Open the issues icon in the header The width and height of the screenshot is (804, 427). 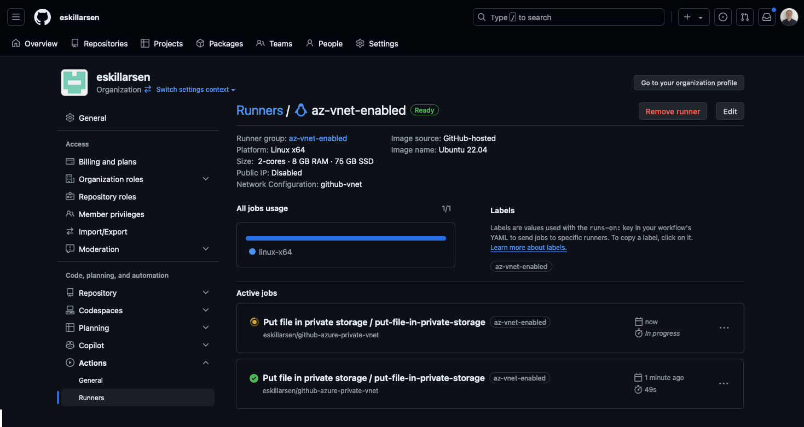coord(723,17)
